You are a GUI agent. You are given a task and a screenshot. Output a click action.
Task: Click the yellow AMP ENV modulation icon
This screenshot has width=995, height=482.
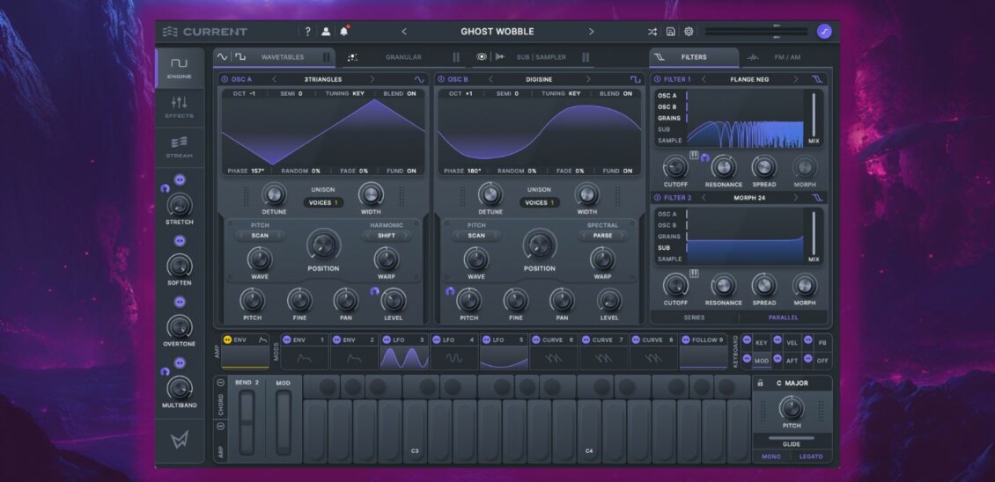pyautogui.click(x=227, y=340)
